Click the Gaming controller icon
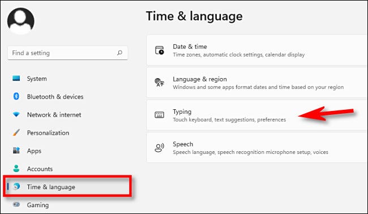 pos(16,204)
